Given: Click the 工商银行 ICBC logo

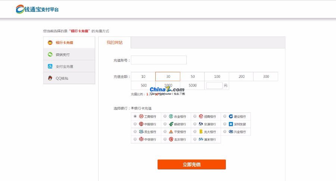Looking at the screenshot, I should [x=141, y=116].
